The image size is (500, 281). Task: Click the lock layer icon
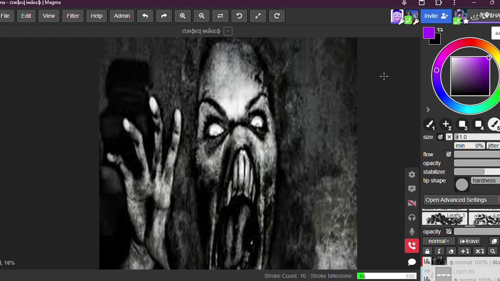click(x=427, y=251)
